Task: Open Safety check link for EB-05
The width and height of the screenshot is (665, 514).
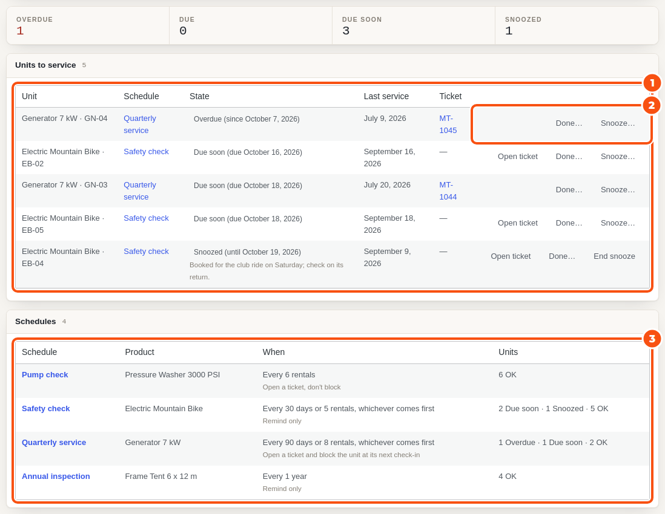Action: pos(146,218)
